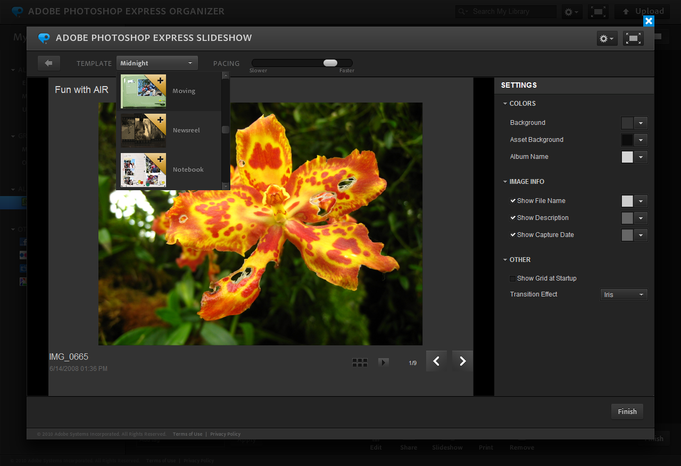The height and width of the screenshot is (466, 681).
Task: Click the back arrow next to Template
Action: [x=48, y=63]
